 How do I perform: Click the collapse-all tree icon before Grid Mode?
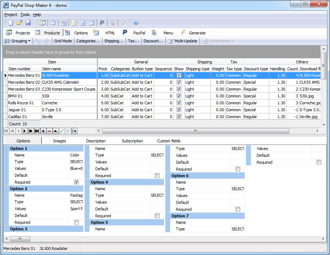pyautogui.click(x=47, y=41)
